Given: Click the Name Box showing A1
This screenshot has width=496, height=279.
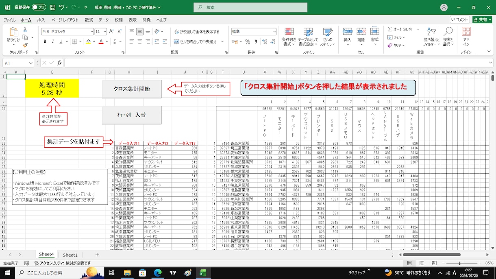Looking at the screenshot, I should (x=18, y=63).
